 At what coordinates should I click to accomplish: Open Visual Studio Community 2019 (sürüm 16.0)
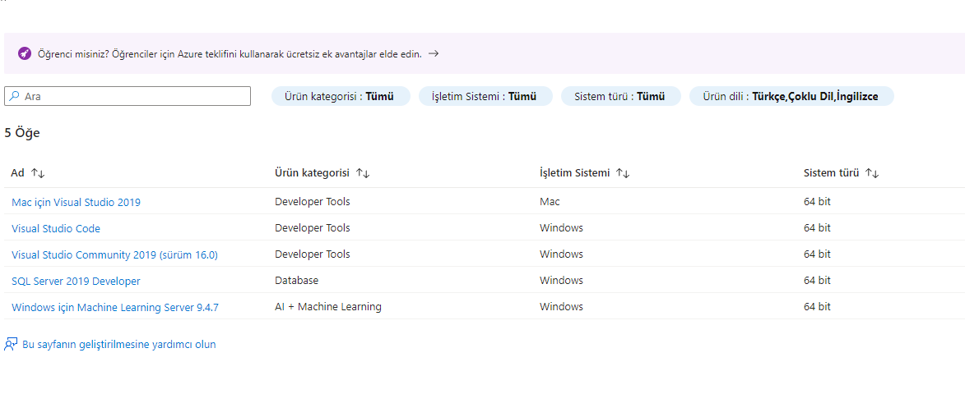pos(114,254)
